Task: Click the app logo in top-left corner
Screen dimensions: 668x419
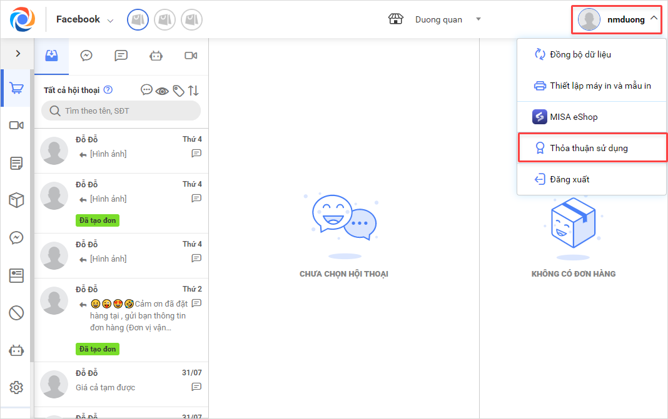Action: click(x=22, y=19)
